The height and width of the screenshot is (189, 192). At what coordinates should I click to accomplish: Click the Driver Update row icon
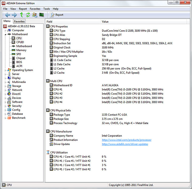click(51, 144)
